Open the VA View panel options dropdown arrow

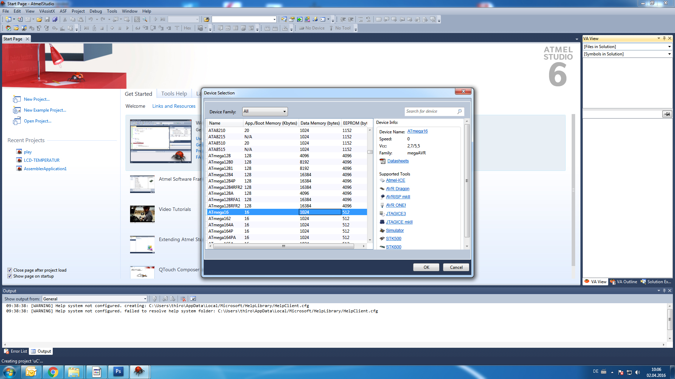tap(659, 38)
